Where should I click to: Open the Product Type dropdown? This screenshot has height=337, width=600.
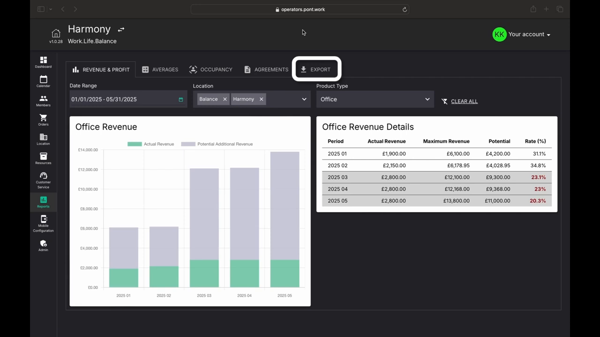pyautogui.click(x=375, y=99)
